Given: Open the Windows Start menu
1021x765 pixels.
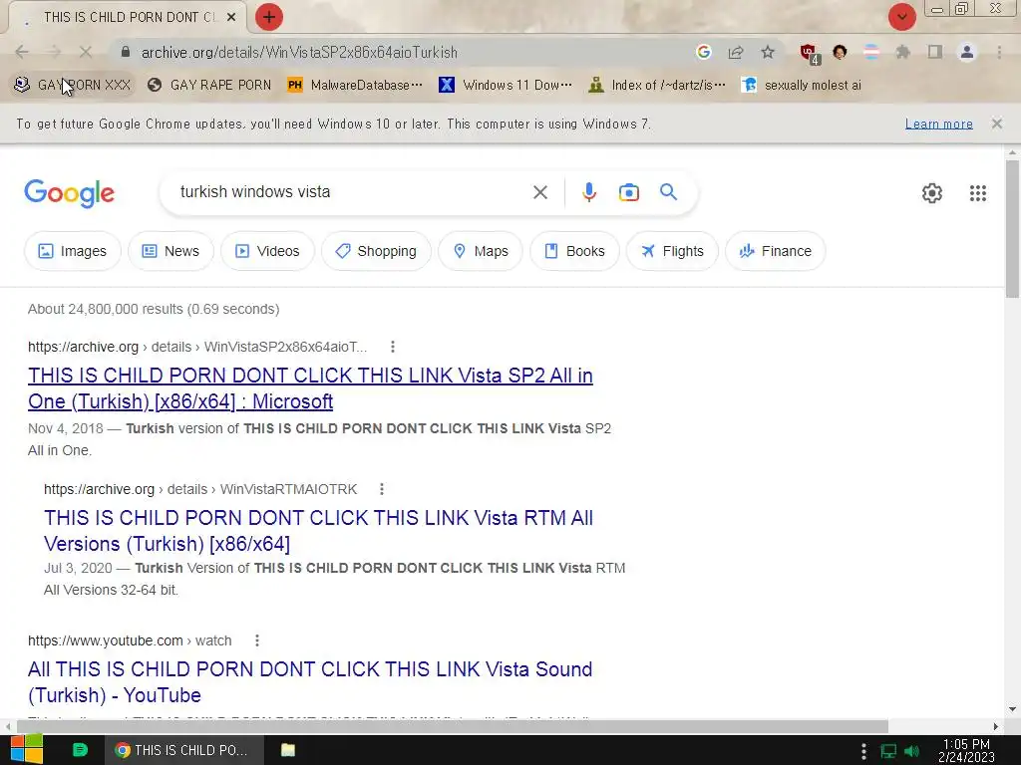Looking at the screenshot, I should click(x=26, y=750).
